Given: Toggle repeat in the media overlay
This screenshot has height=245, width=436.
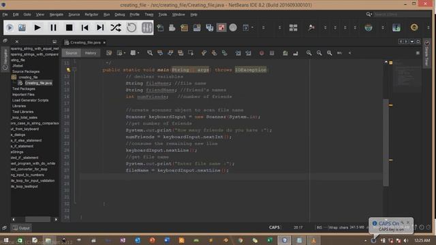Looking at the screenshot, I should click(131, 27).
